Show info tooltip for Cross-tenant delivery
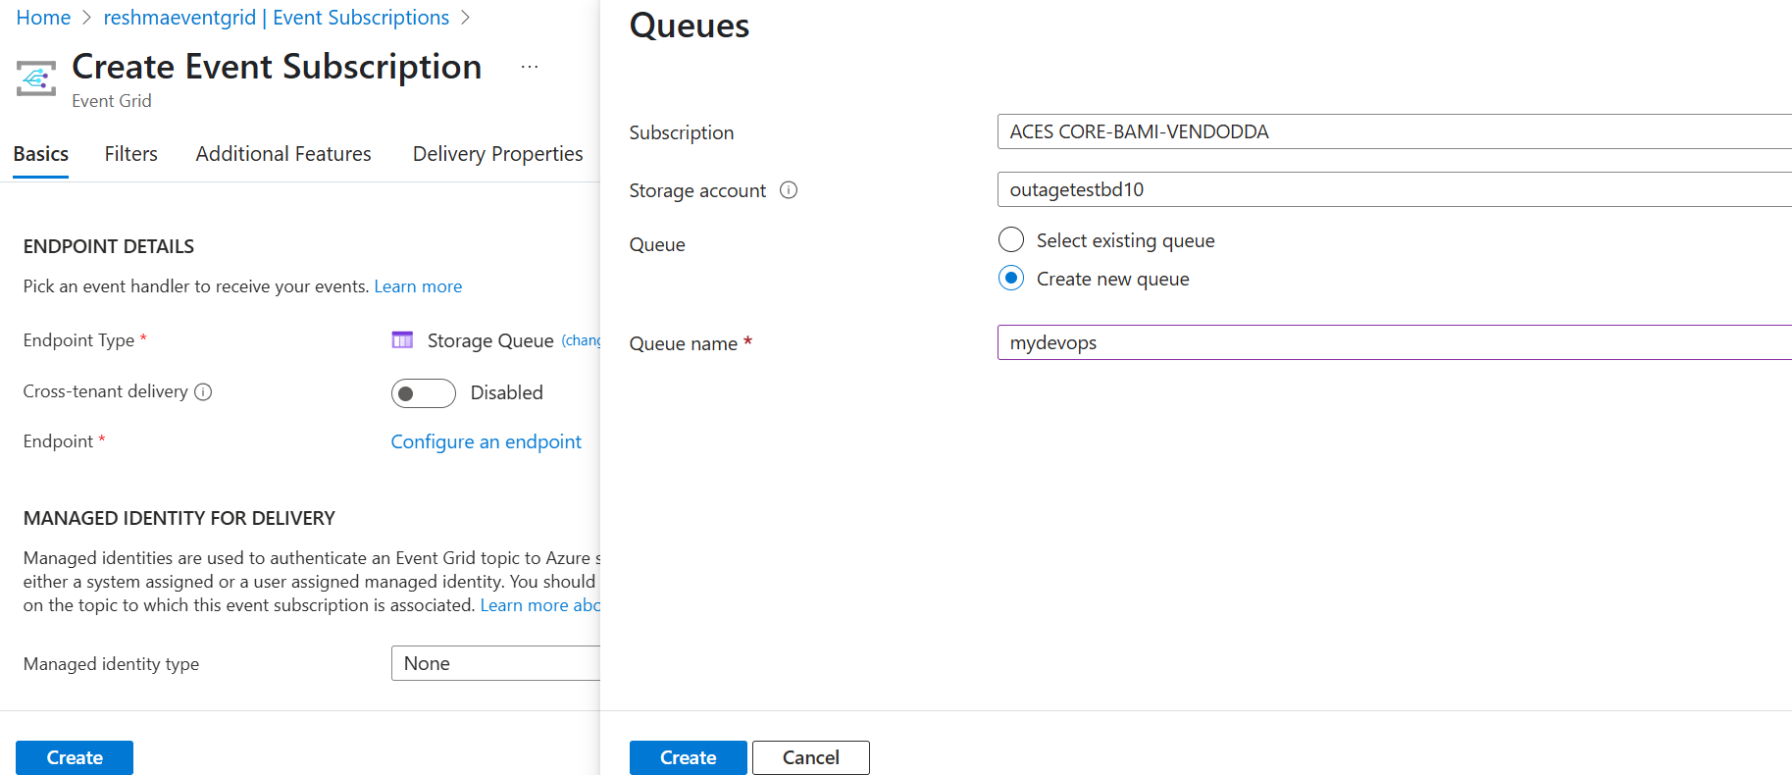The width and height of the screenshot is (1792, 775). 203,392
